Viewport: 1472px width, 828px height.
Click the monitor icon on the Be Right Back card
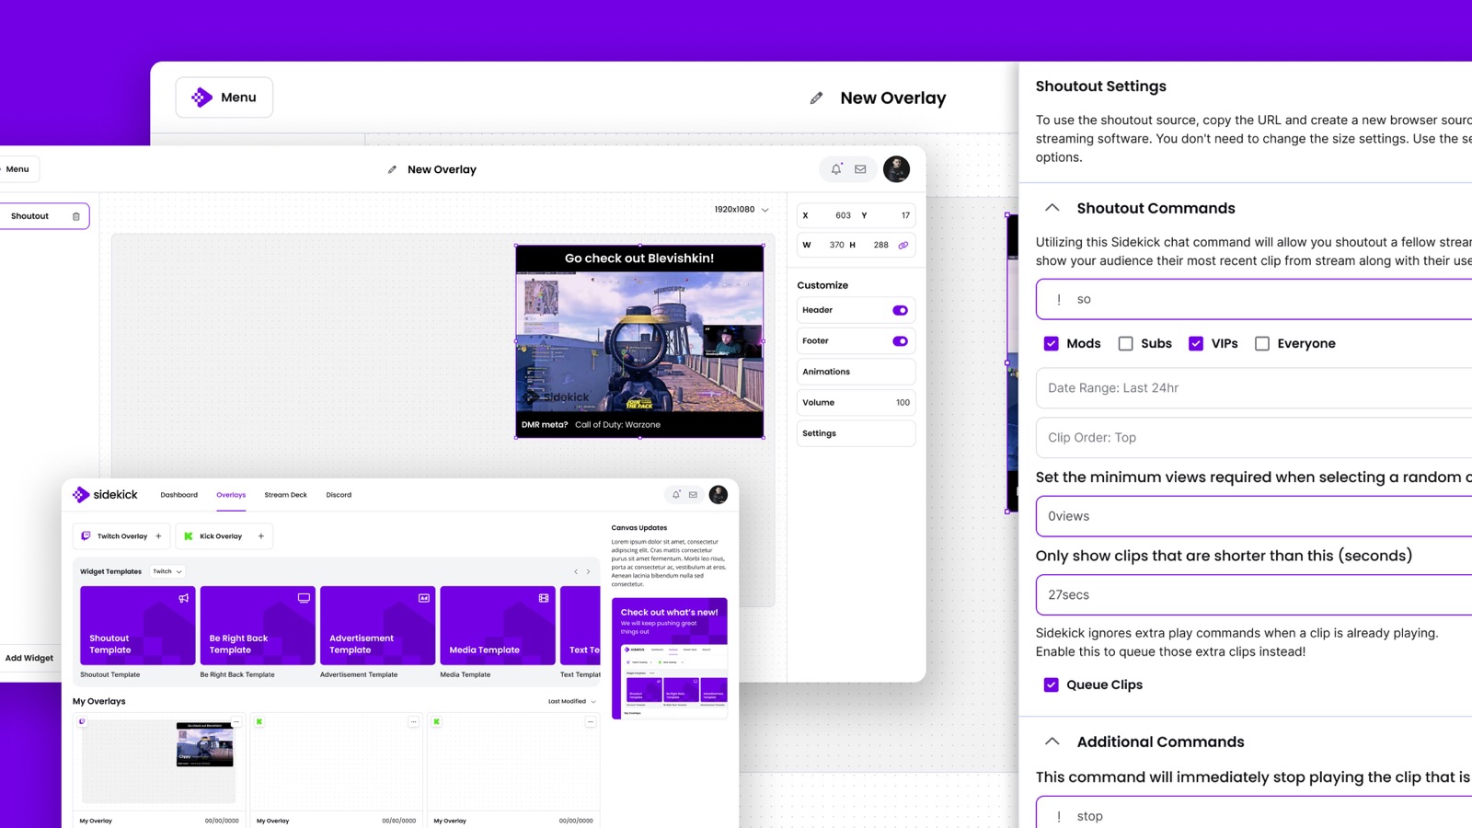(304, 598)
